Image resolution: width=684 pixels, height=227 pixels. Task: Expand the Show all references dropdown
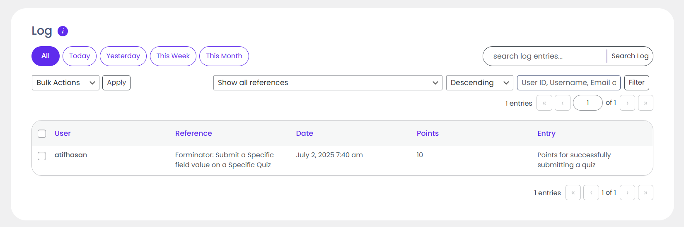[327, 83]
